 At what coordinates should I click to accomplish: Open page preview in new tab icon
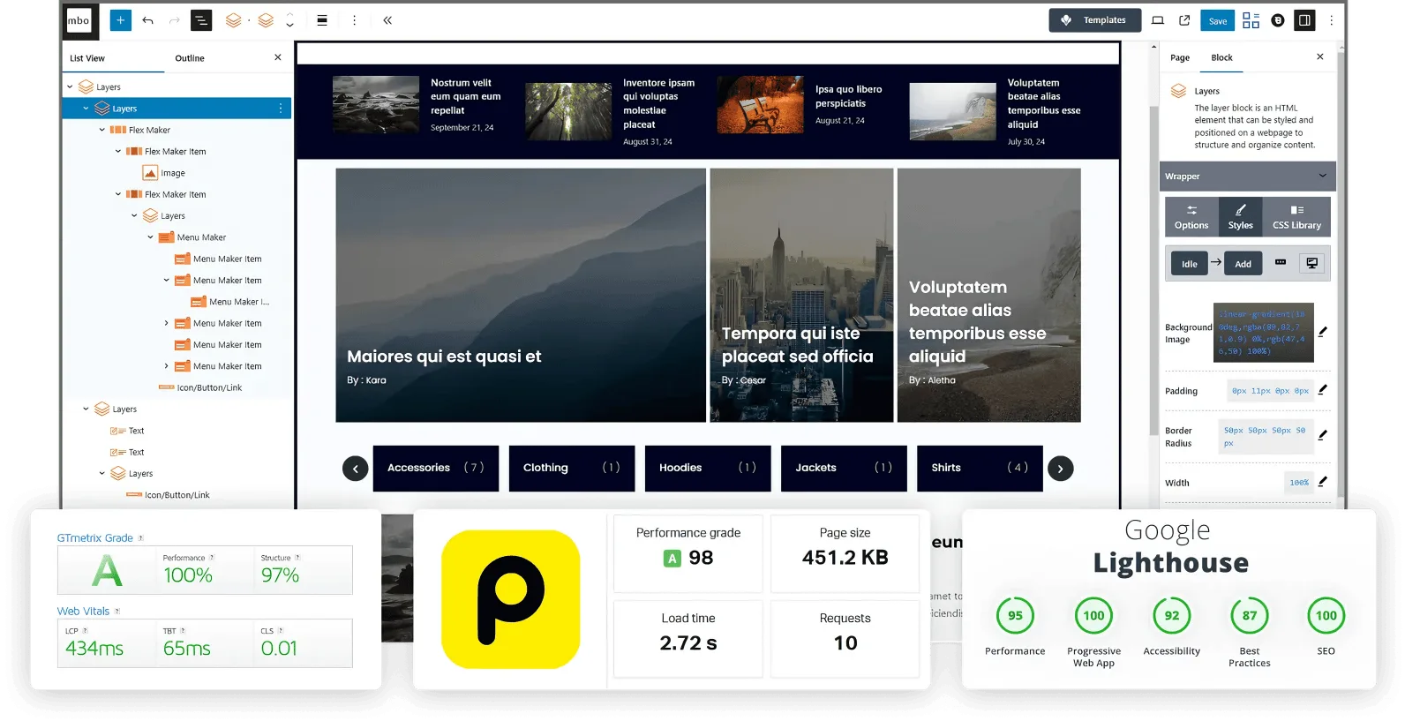click(1184, 20)
